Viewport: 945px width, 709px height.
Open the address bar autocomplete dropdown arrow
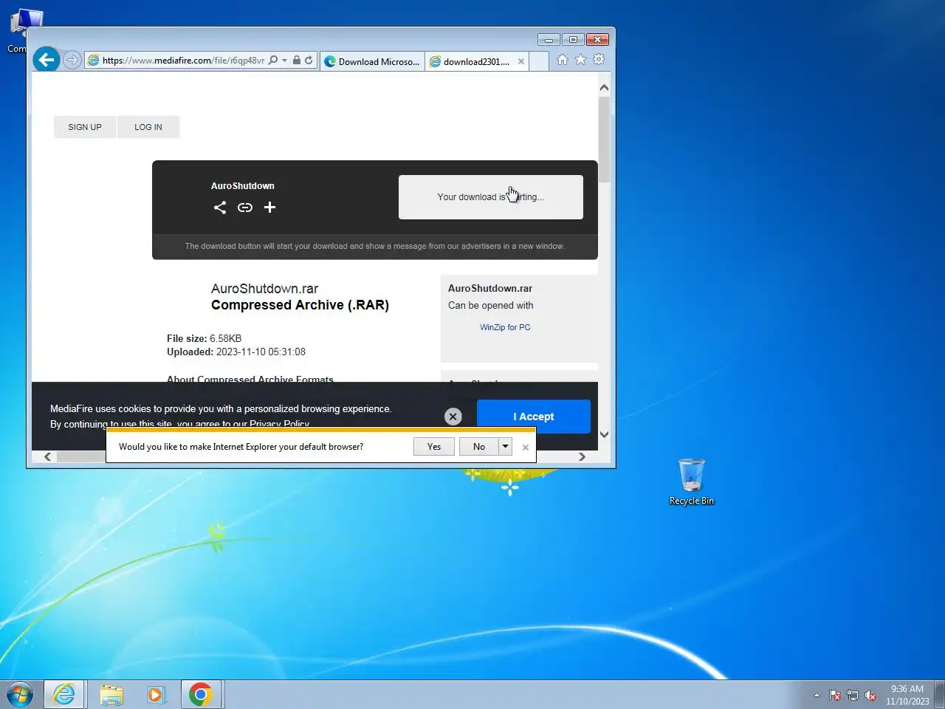pyautogui.click(x=284, y=61)
